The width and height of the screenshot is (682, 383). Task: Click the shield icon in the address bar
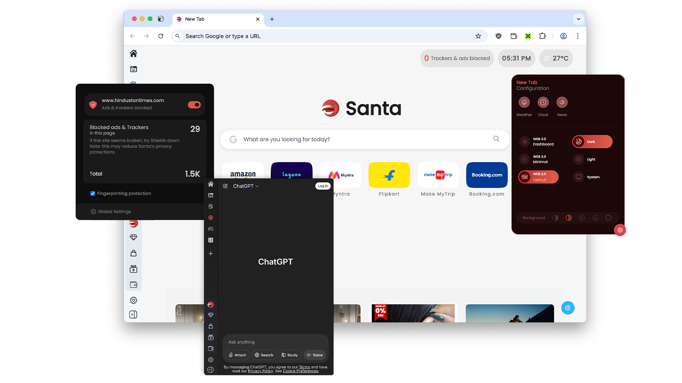[498, 36]
